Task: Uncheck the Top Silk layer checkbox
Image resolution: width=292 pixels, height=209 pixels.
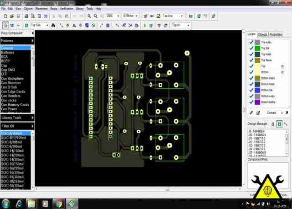Action: (x=251, y=48)
